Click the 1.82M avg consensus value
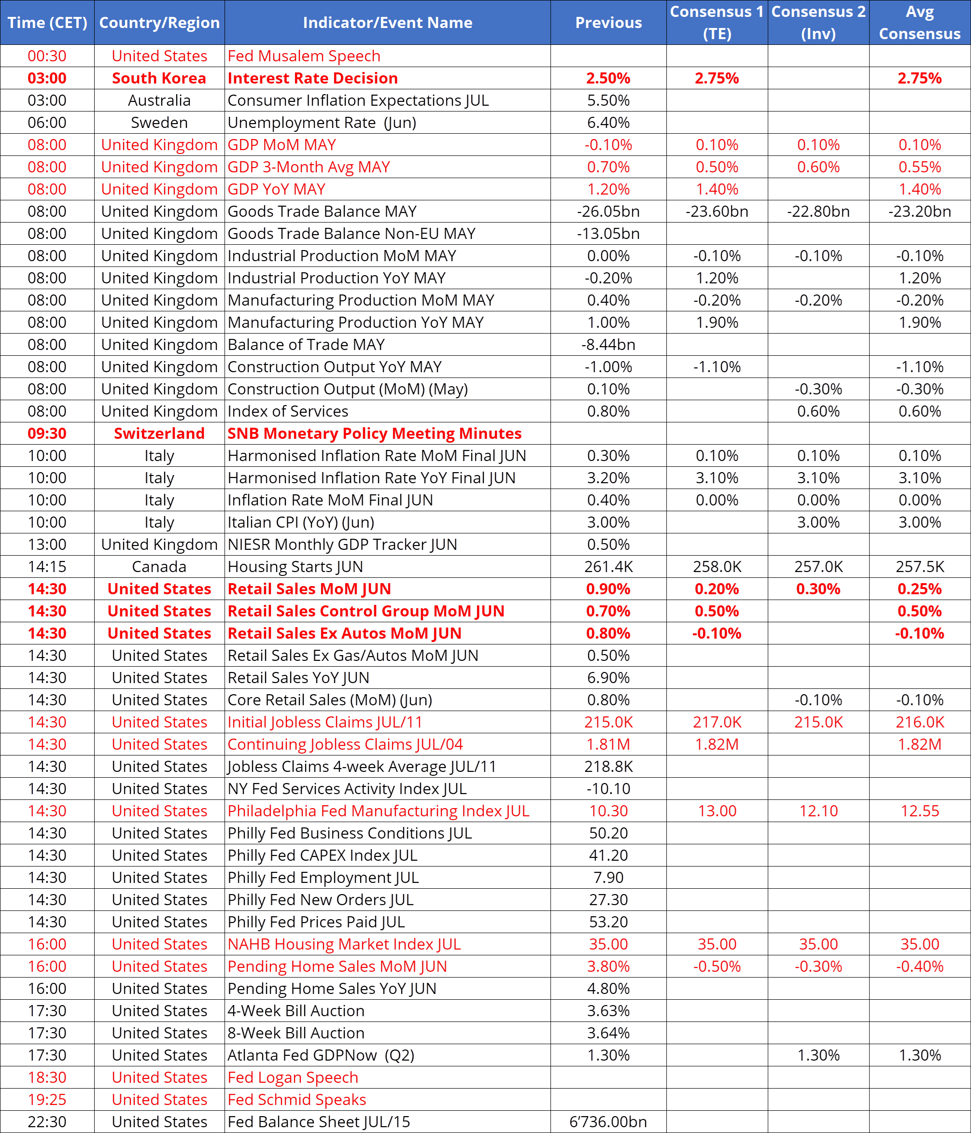Image resolution: width=971 pixels, height=1133 pixels. tap(920, 744)
